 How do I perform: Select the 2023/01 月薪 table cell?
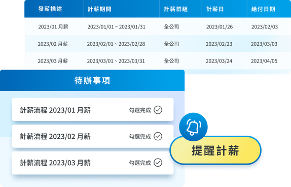53,27
